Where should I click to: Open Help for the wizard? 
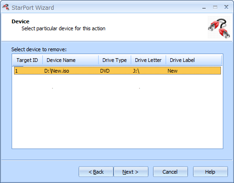[210, 172]
